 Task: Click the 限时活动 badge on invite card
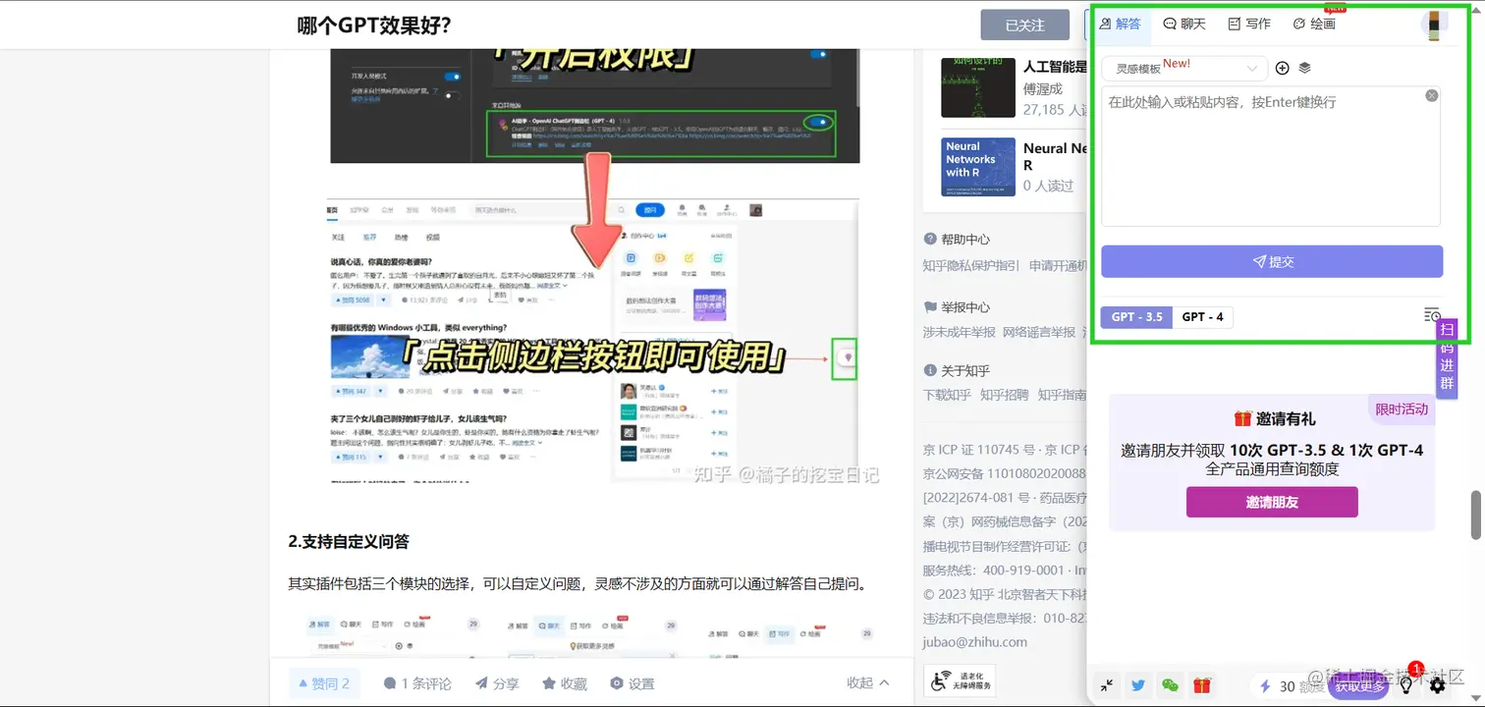(x=1402, y=409)
